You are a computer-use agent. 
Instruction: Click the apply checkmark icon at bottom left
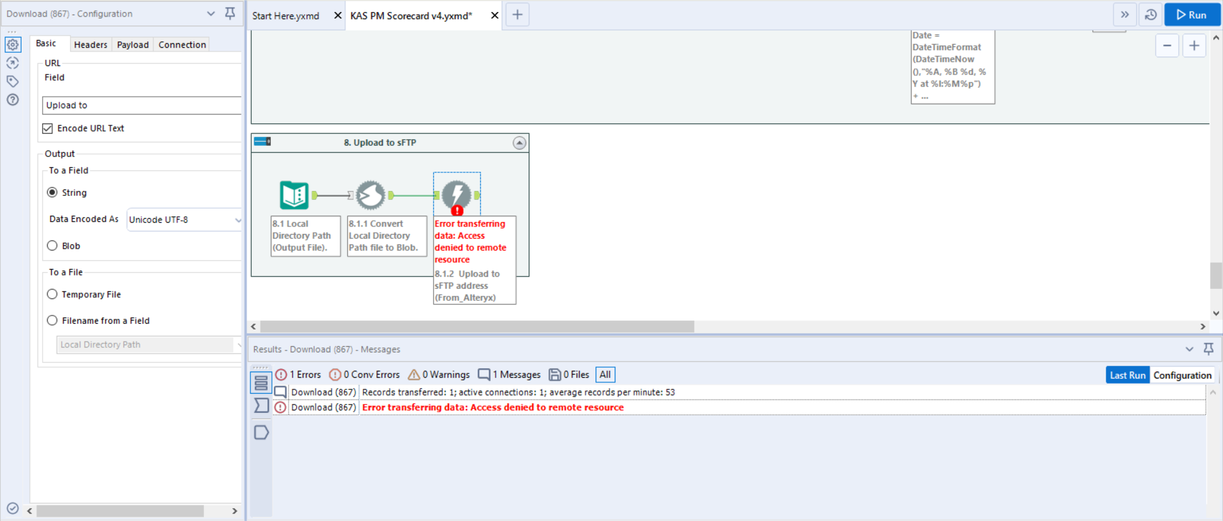click(x=13, y=508)
